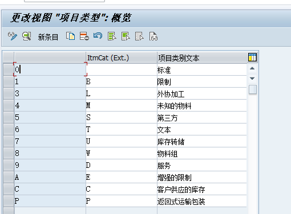Click the text cell 限制

[202, 81]
